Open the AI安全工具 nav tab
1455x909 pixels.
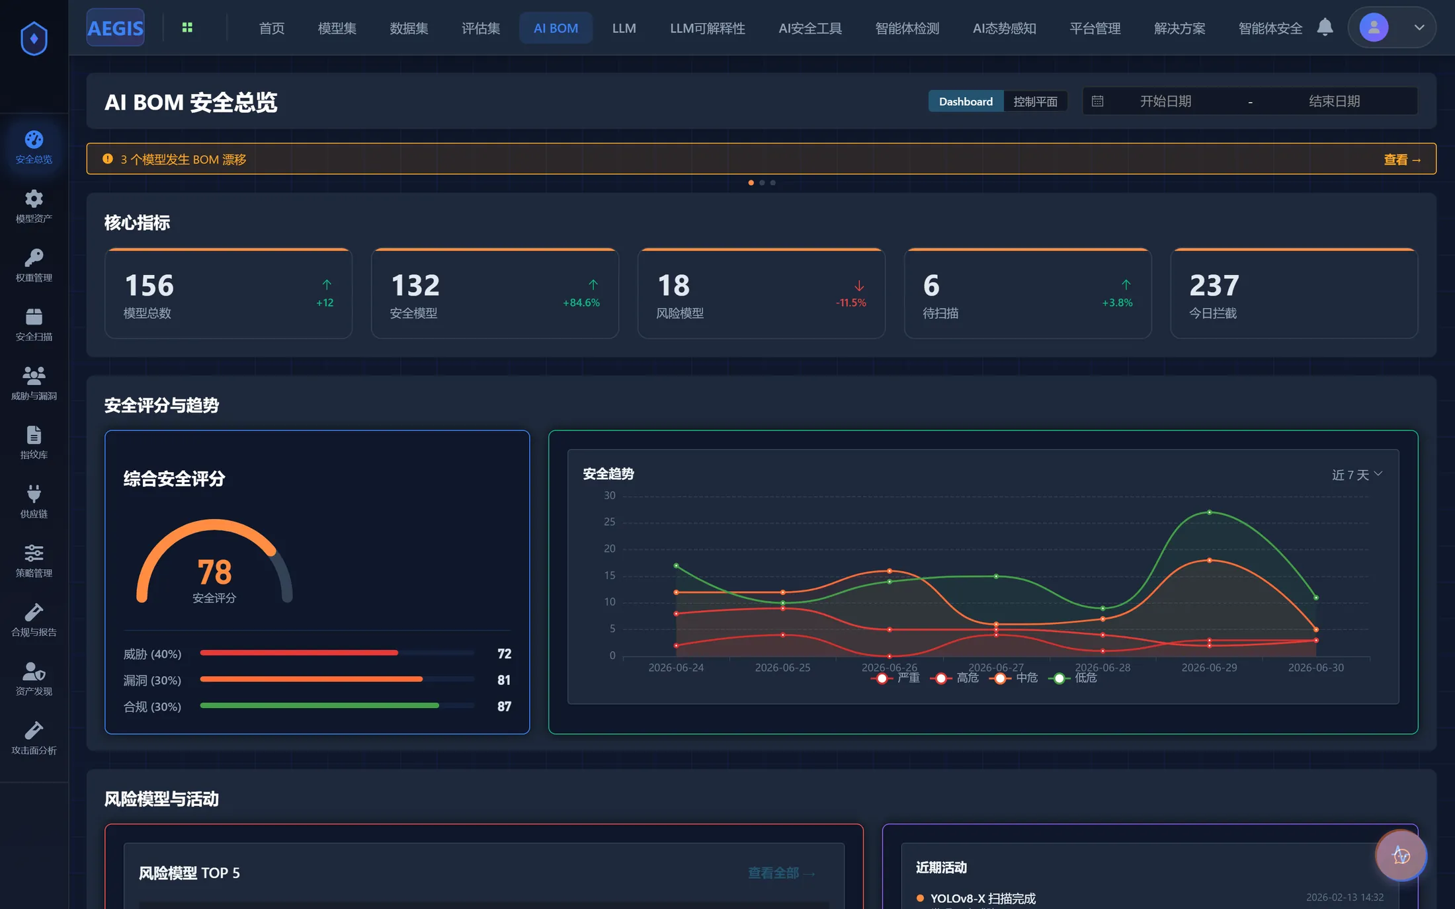coord(810,28)
